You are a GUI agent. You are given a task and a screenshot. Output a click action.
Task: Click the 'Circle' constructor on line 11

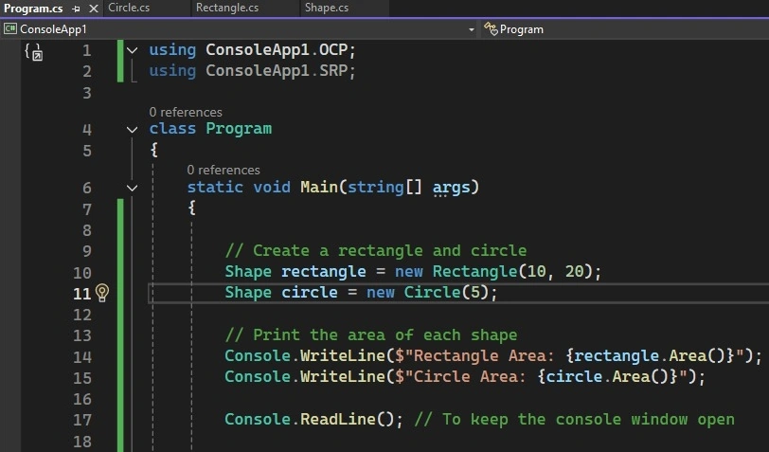tap(433, 293)
